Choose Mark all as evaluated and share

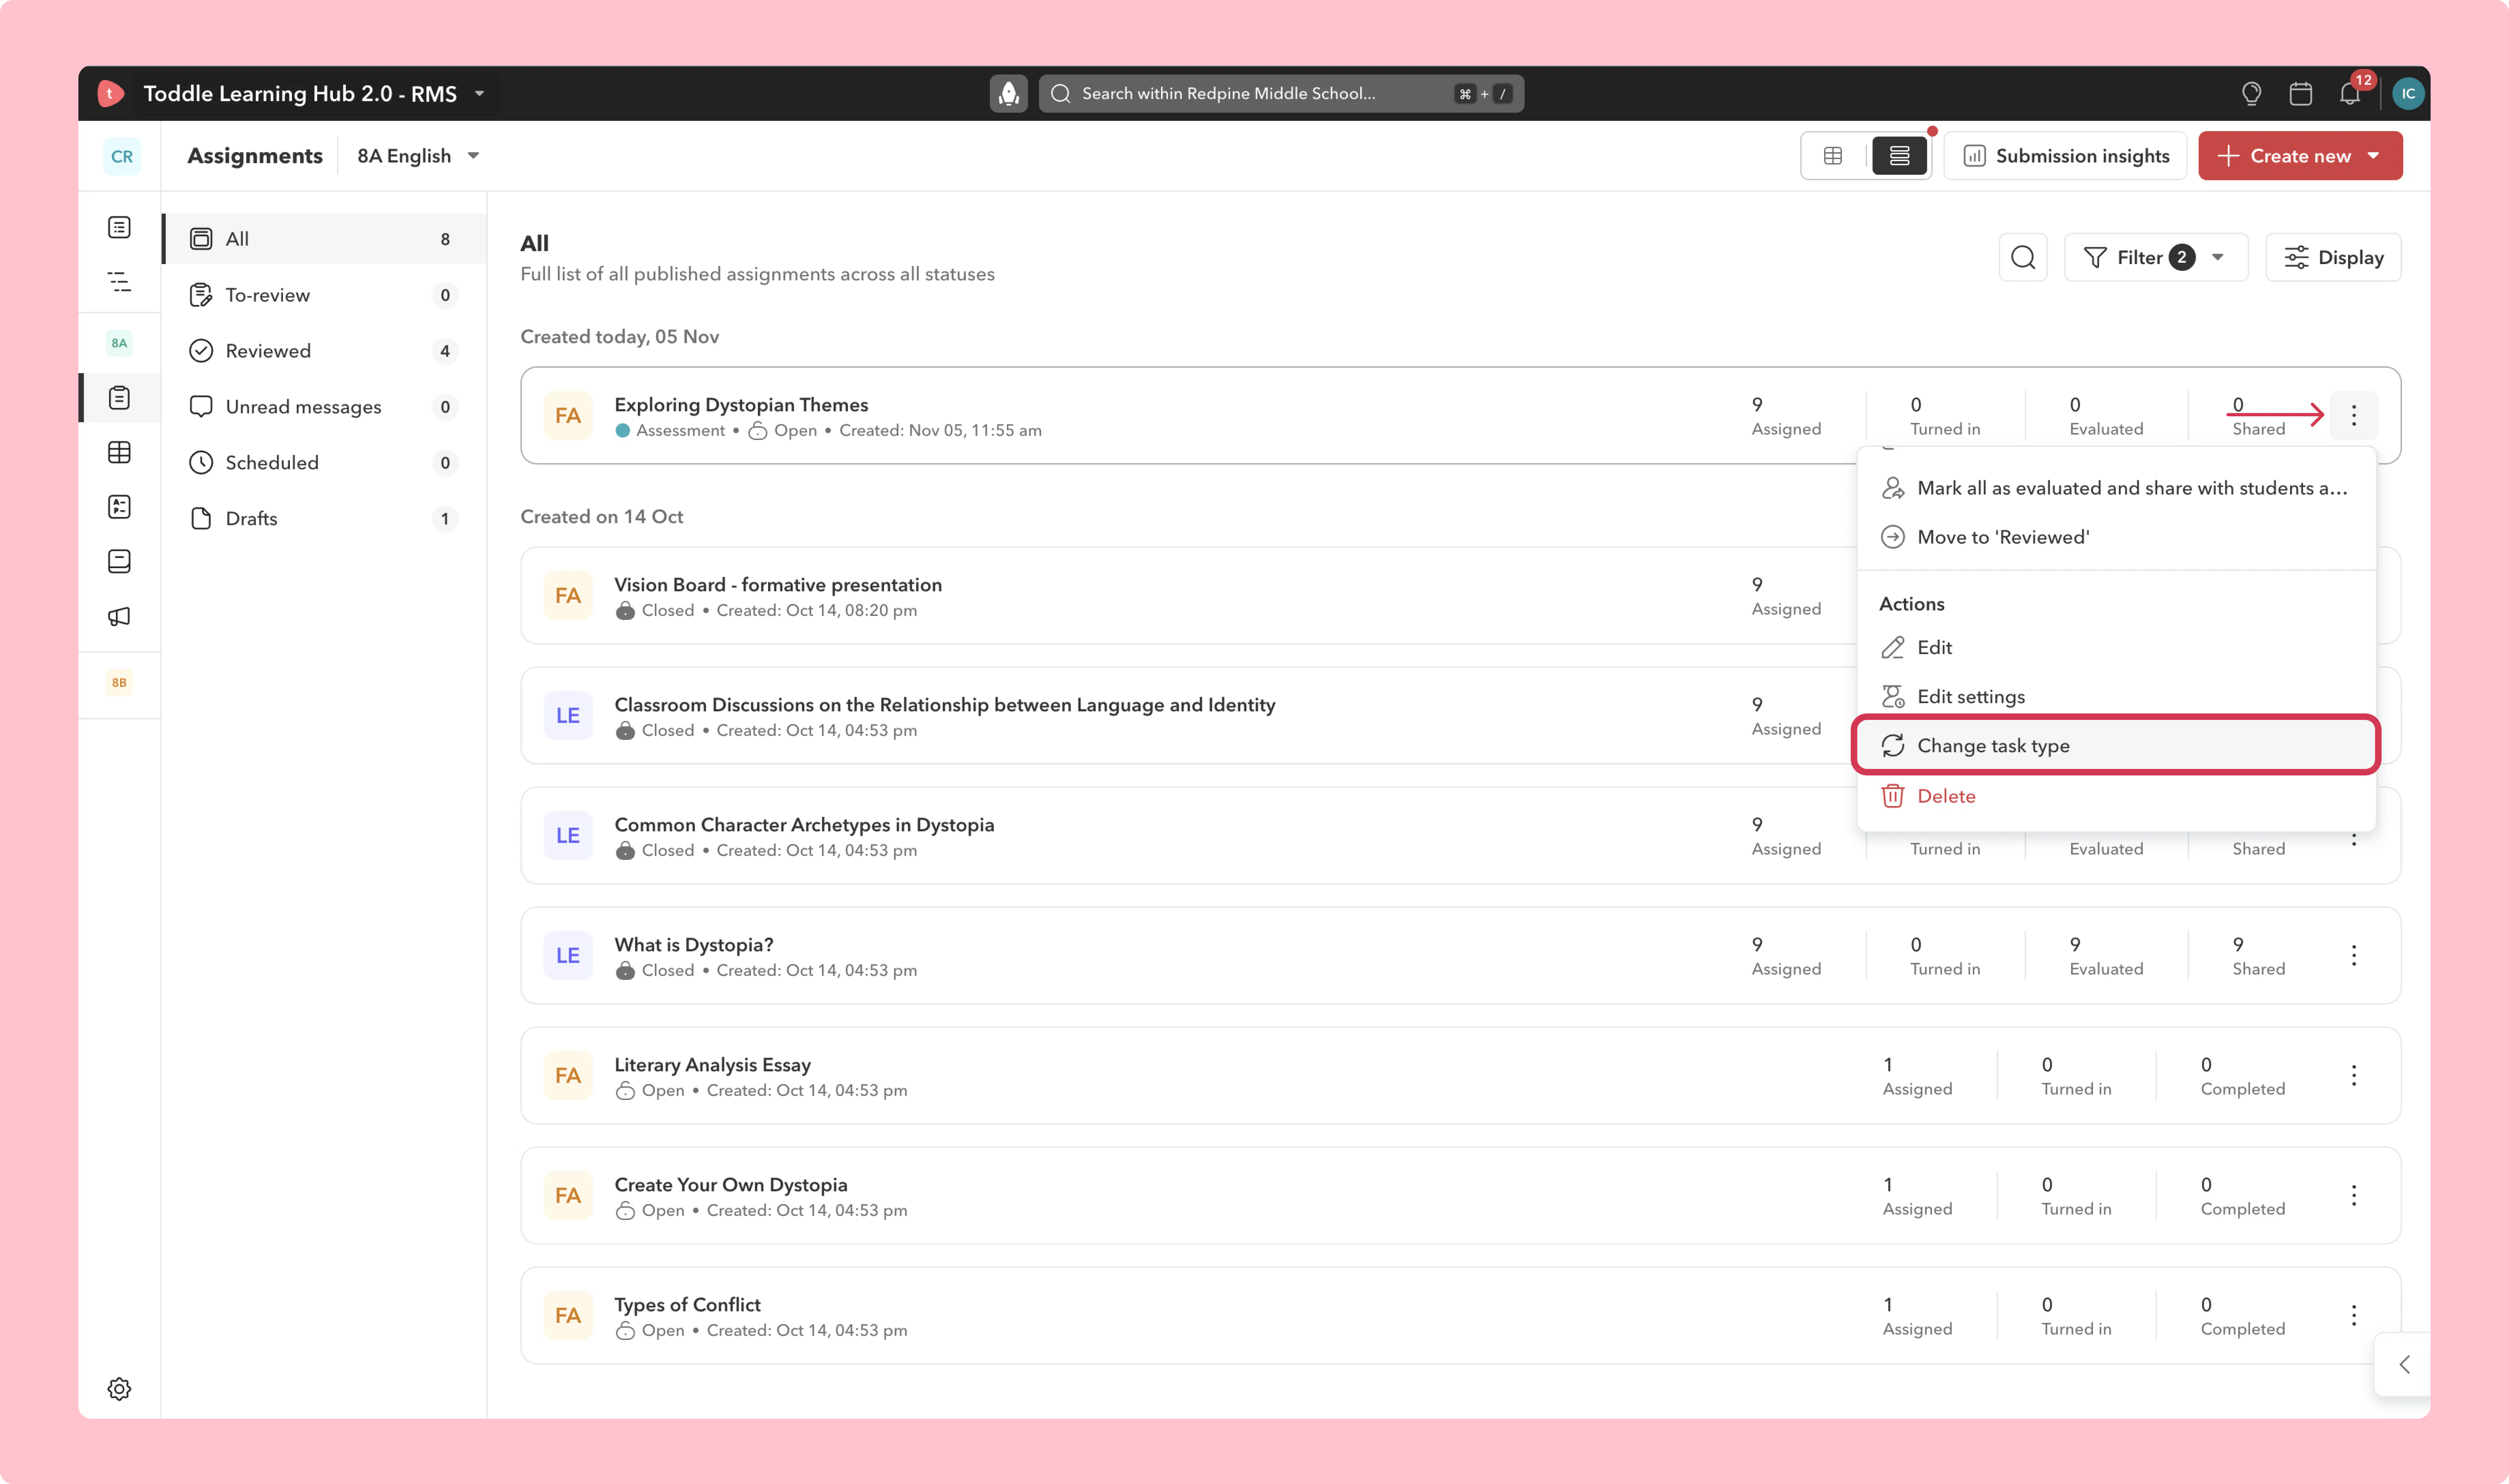2116,488
